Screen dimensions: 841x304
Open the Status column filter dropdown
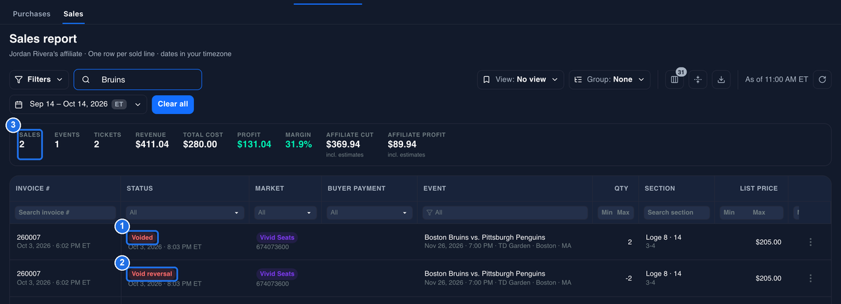click(185, 212)
